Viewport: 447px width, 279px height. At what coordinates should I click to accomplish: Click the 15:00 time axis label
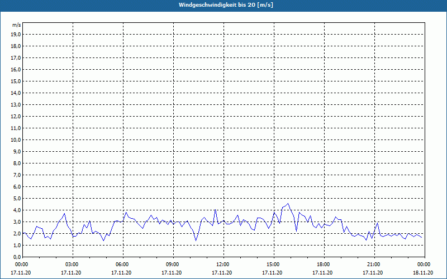(x=274, y=264)
